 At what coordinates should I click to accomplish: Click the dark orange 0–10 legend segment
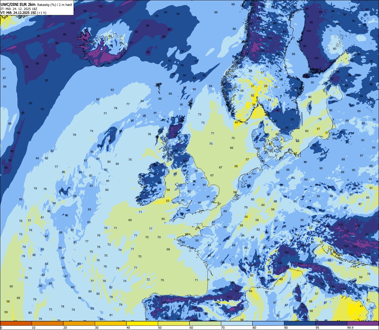(x=16, y=323)
